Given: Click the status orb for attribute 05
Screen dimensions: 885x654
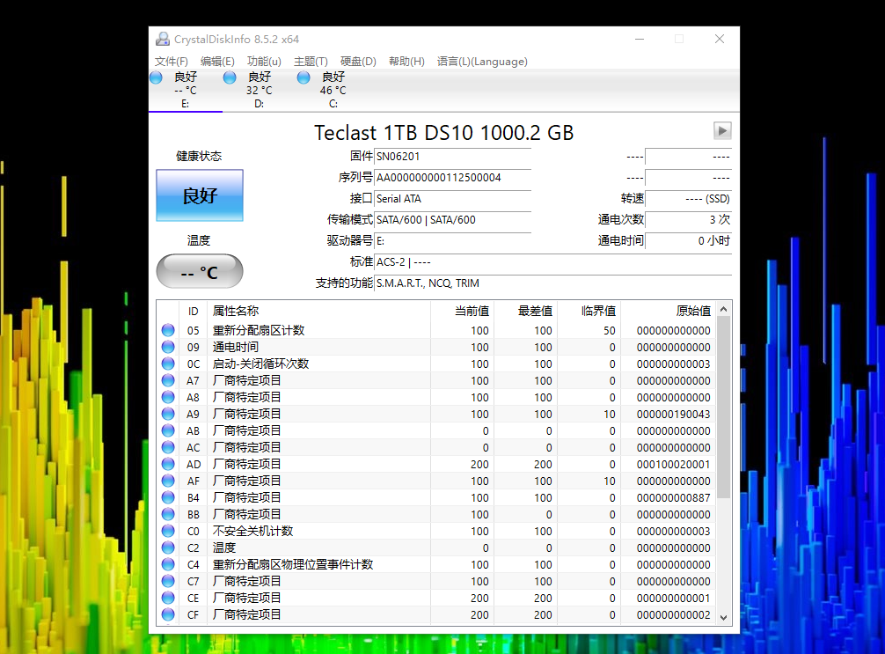Looking at the screenshot, I should pos(168,330).
